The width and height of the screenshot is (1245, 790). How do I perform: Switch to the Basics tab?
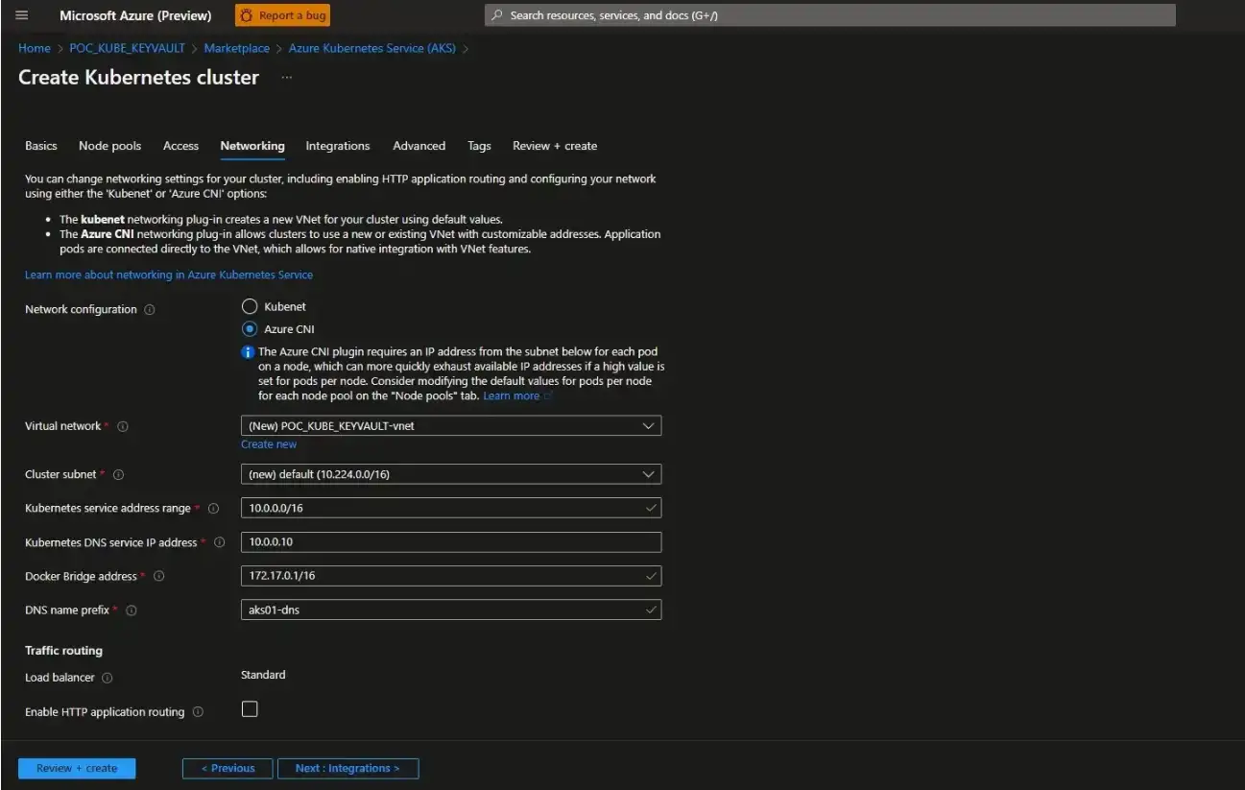[x=41, y=146]
